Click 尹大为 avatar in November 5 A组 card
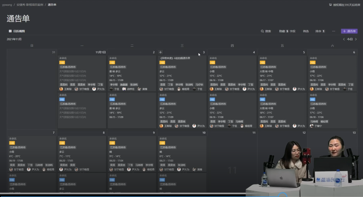363x197 pixels. tap(295, 89)
